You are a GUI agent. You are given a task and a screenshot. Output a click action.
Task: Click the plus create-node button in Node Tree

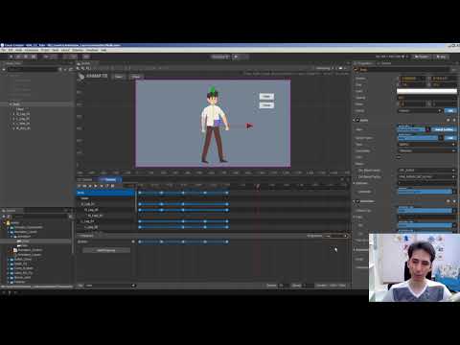(4, 69)
